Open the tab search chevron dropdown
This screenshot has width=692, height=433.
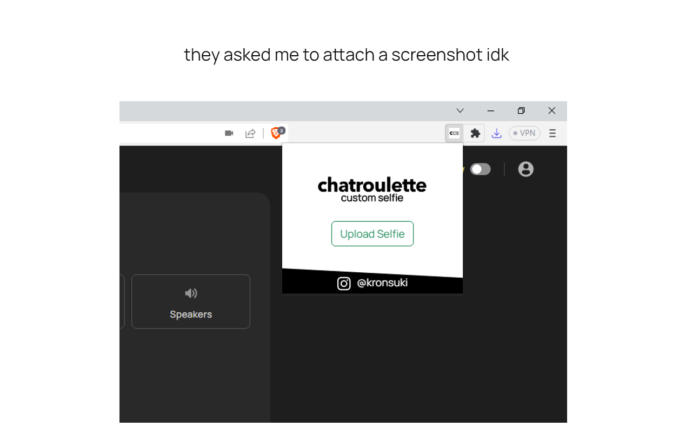460,110
